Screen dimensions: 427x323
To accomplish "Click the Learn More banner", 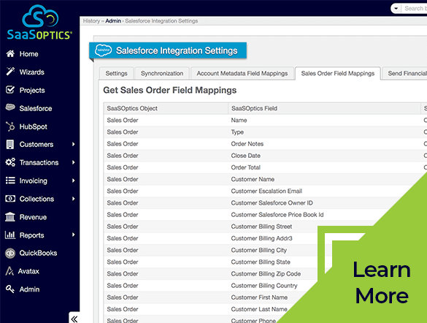I will [x=381, y=282].
